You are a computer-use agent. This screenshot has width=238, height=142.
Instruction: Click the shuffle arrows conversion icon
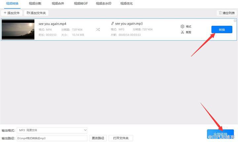tap(98, 30)
